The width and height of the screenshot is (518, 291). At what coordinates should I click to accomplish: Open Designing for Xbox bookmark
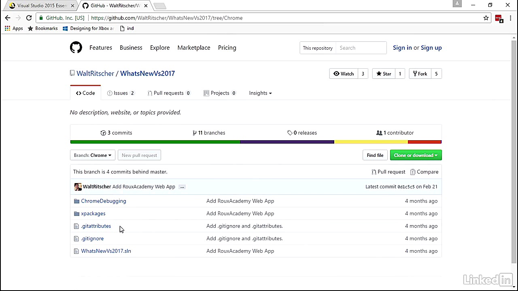[x=88, y=28]
